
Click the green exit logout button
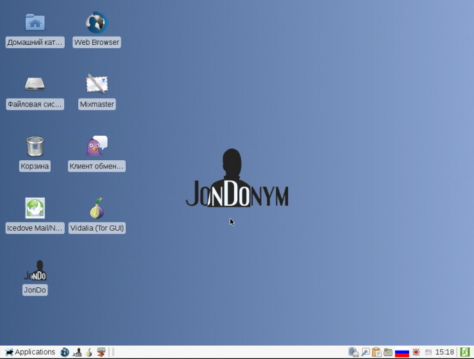point(465,352)
